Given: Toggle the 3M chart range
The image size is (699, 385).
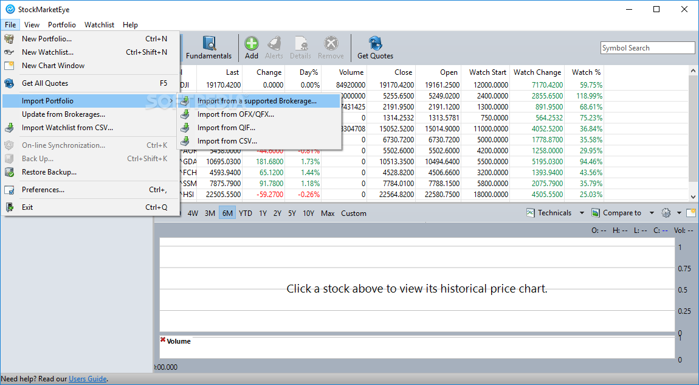Looking at the screenshot, I should pyautogui.click(x=210, y=213).
